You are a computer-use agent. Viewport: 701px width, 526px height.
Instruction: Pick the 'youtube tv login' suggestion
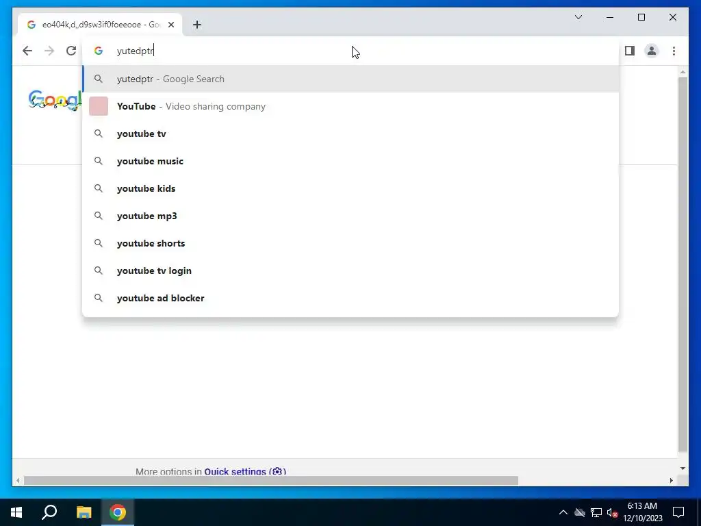click(x=350, y=271)
